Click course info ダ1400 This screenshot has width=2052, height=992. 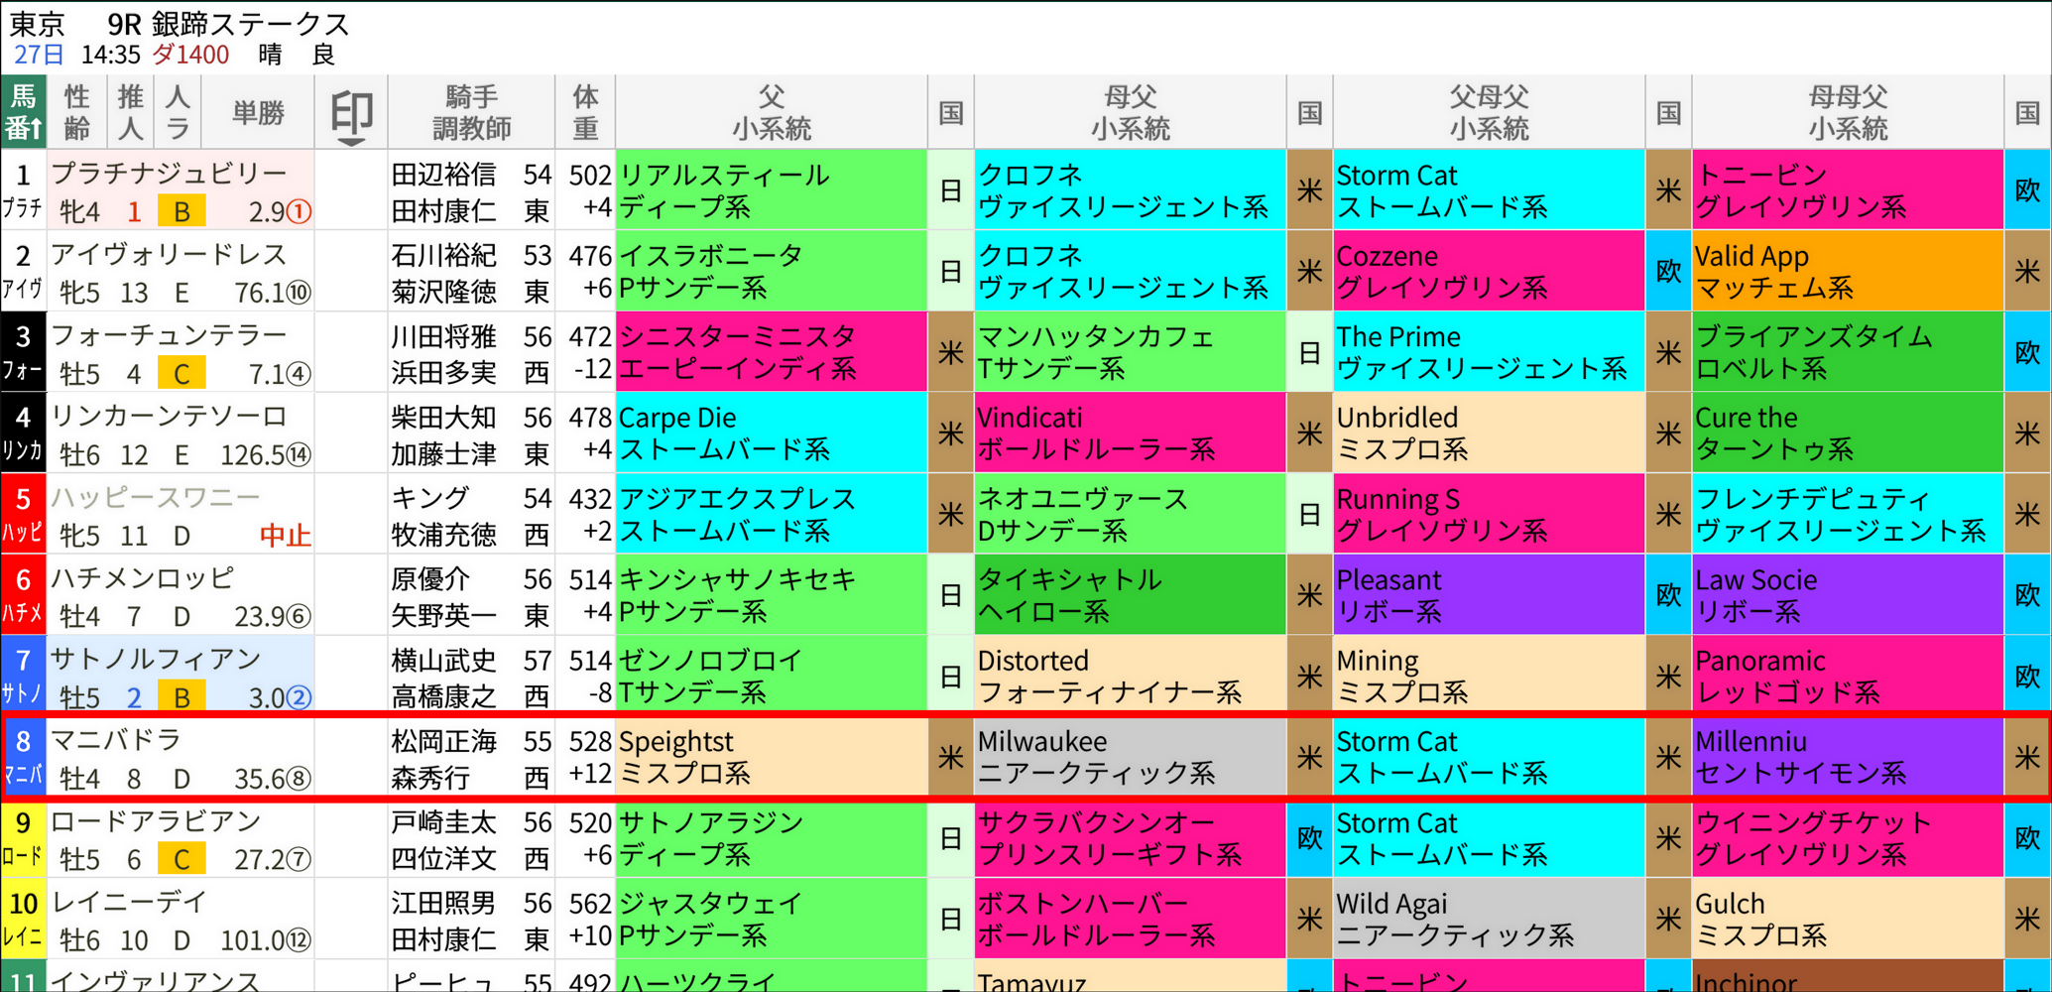point(190,55)
